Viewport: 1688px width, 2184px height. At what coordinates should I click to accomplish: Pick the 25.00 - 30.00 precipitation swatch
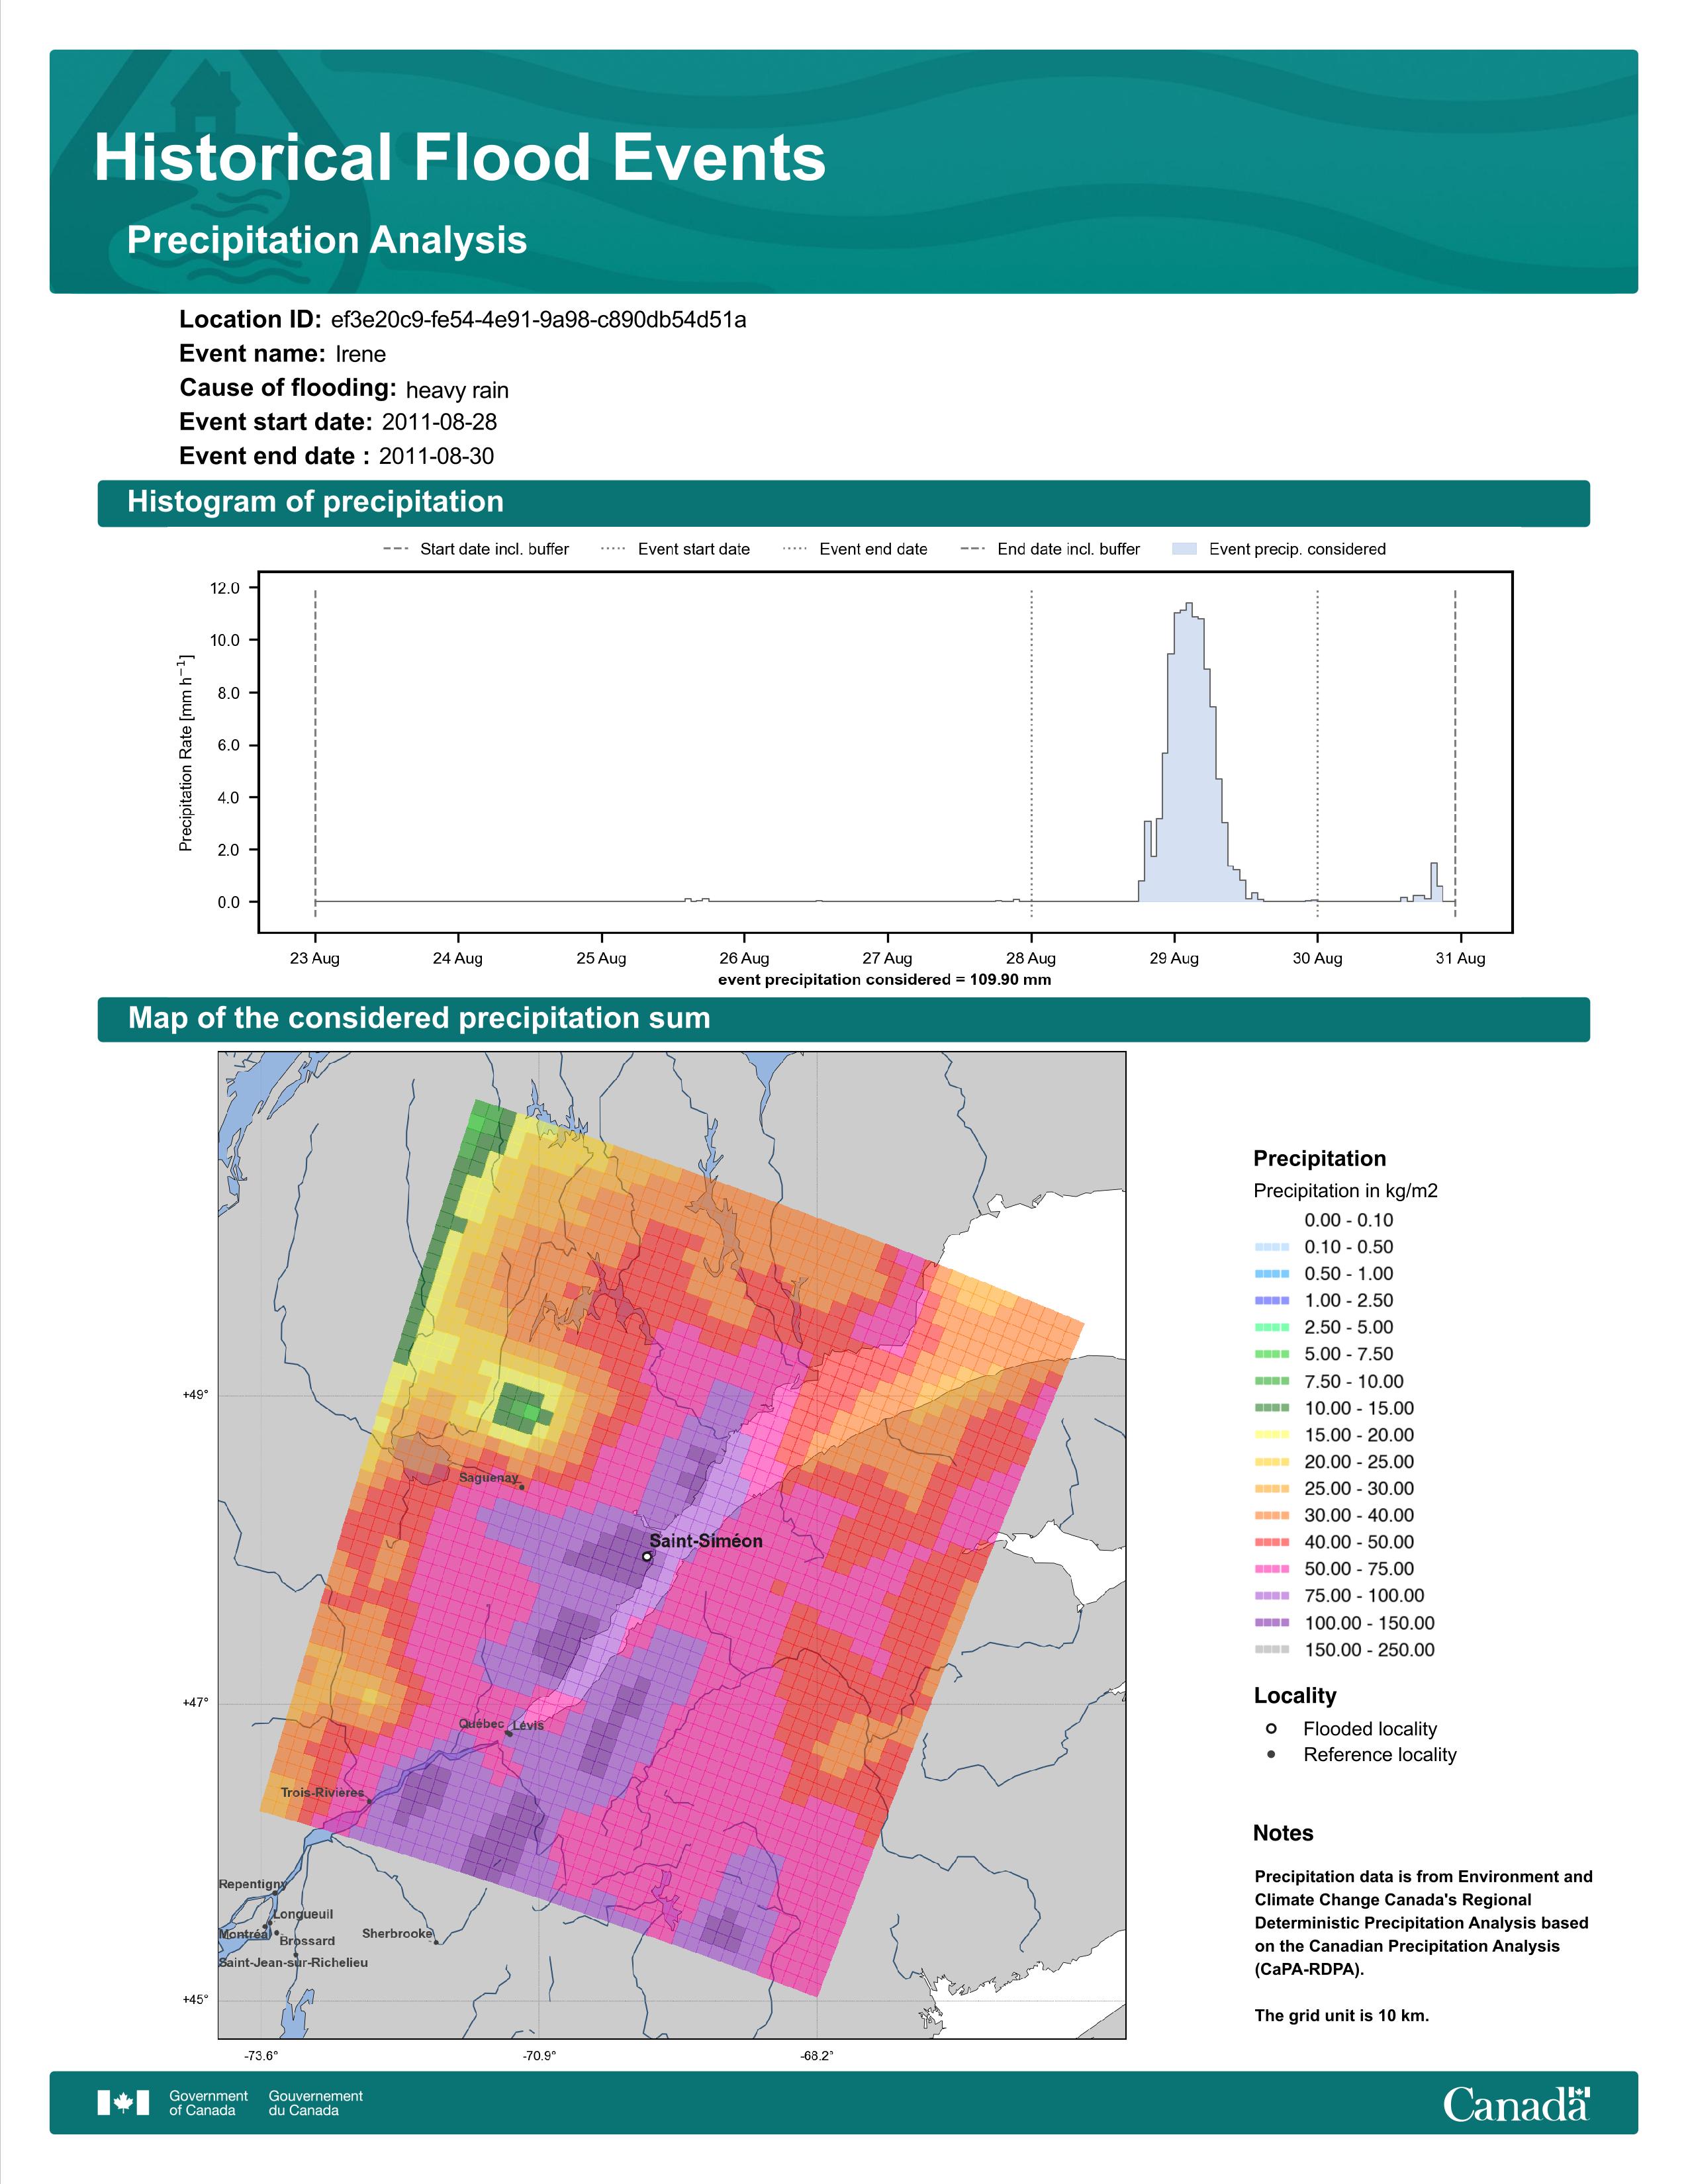(1272, 1489)
